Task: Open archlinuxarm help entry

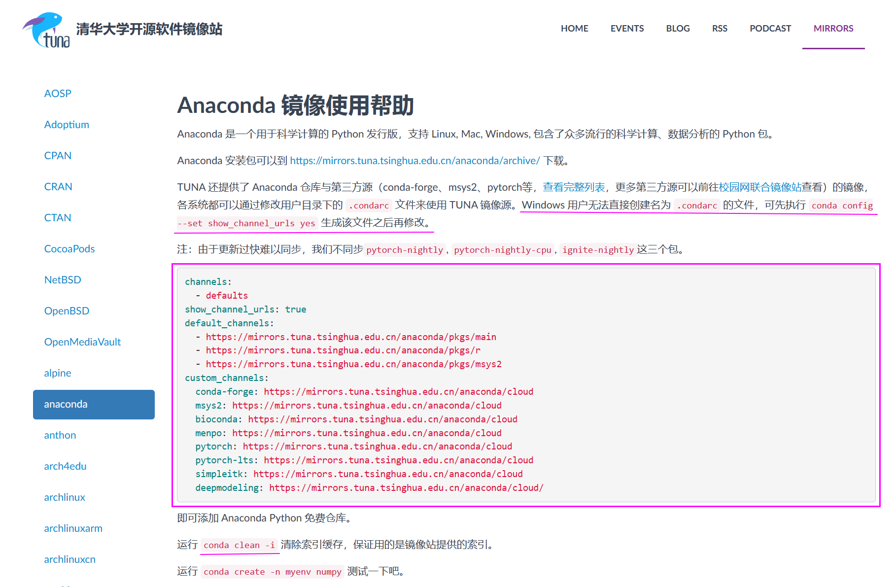Action: click(x=73, y=528)
